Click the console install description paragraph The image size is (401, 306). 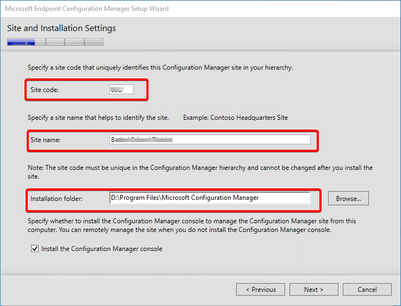tap(192, 225)
